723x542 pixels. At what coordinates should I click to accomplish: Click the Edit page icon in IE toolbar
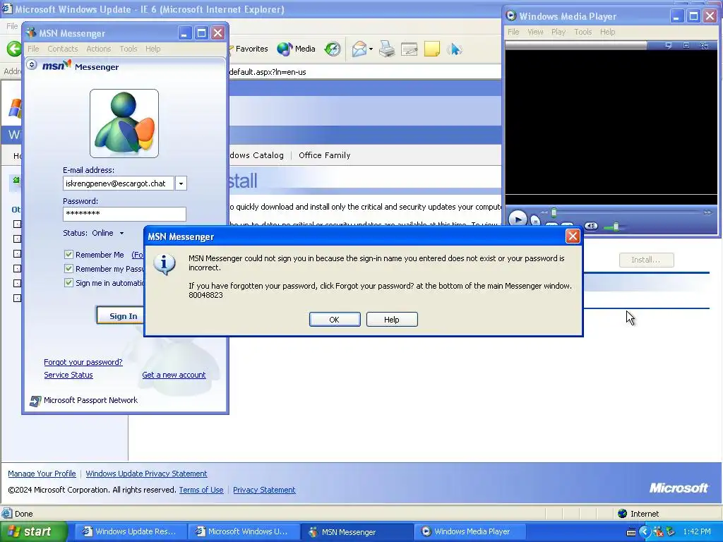(x=409, y=49)
